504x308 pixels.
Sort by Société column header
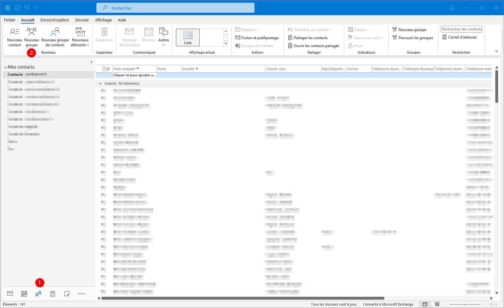(223, 69)
